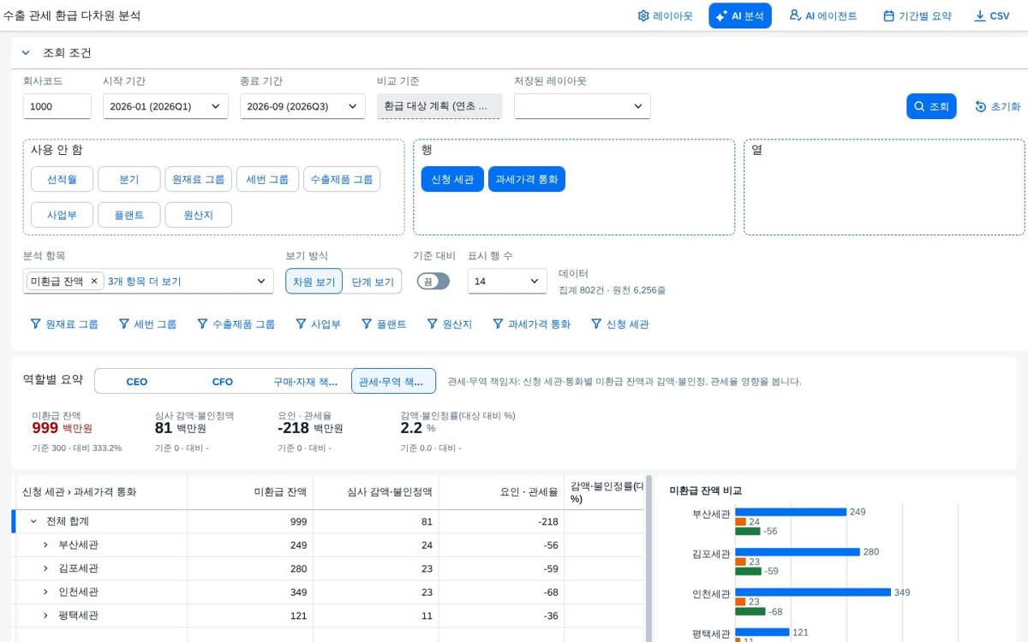Image resolution: width=1028 pixels, height=642 pixels.
Task: Select 차원 보기 view mode
Action: coord(314,281)
